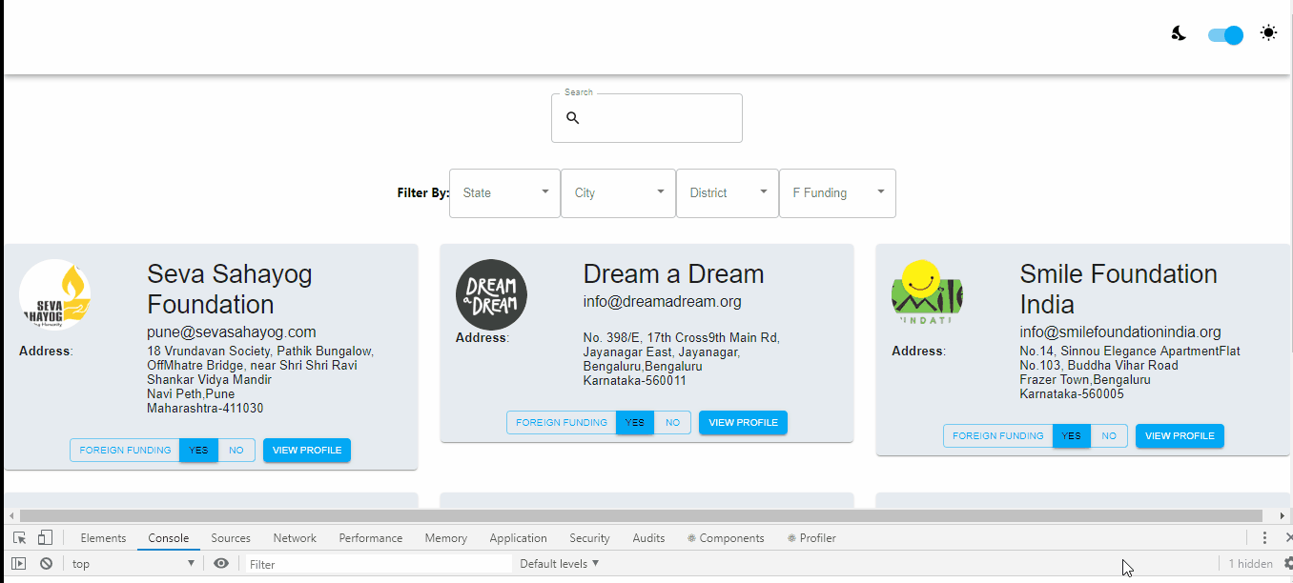The width and height of the screenshot is (1293, 583).
Task: Open the Default levels dropdown
Action: [x=560, y=564]
